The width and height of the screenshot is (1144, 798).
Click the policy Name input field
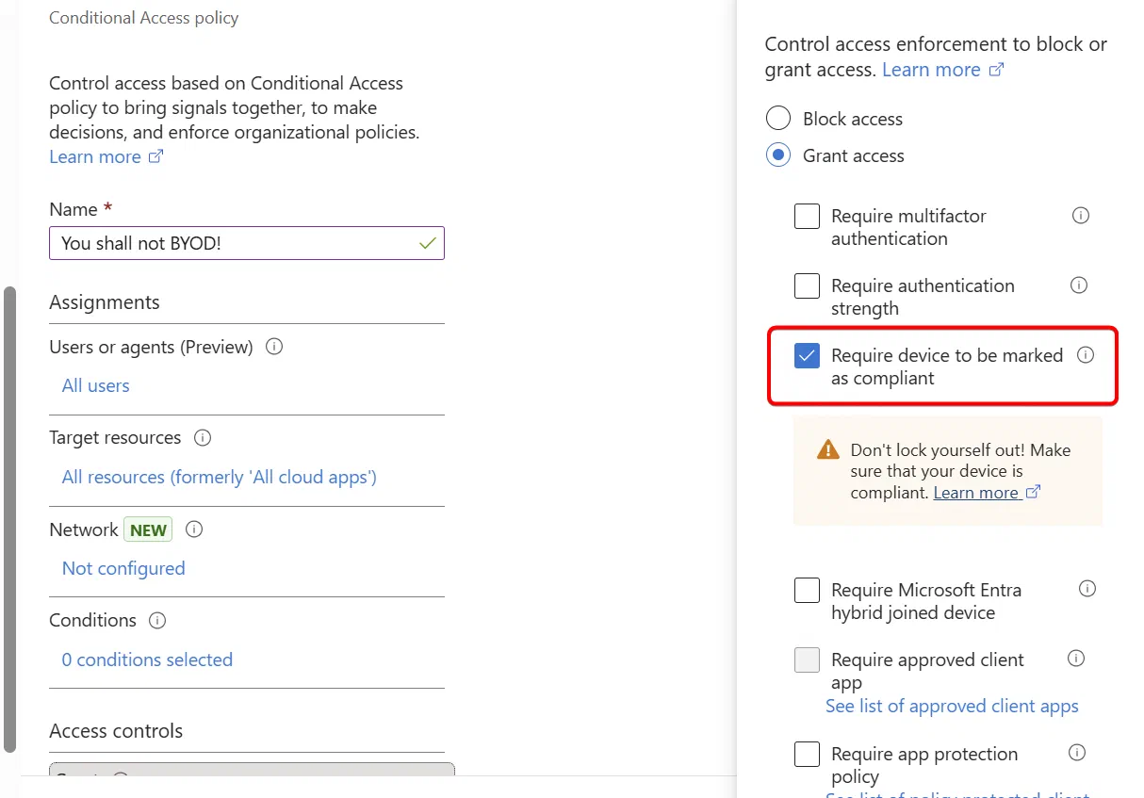(247, 243)
